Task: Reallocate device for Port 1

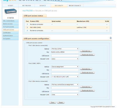Action: point(87,55)
